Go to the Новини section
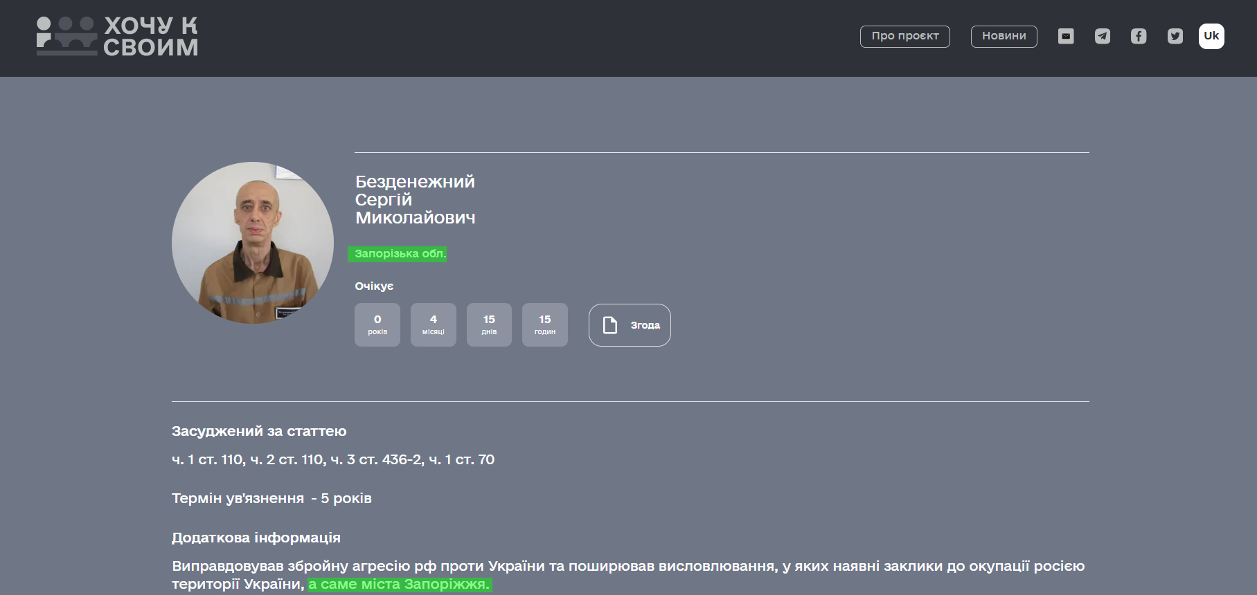 pos(1004,36)
